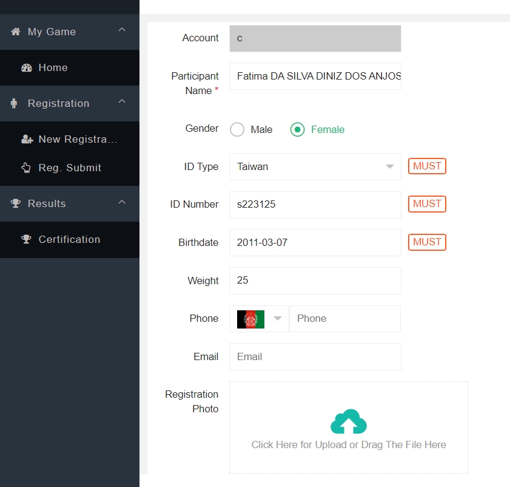Click the cloud upload icon
Screen dimensions: 510x487
[349, 421]
